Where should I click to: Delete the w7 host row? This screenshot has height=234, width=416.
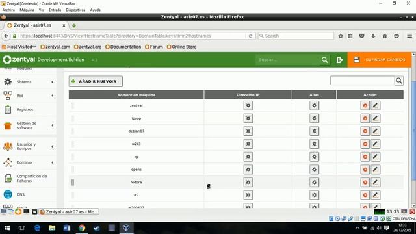coord(365,195)
